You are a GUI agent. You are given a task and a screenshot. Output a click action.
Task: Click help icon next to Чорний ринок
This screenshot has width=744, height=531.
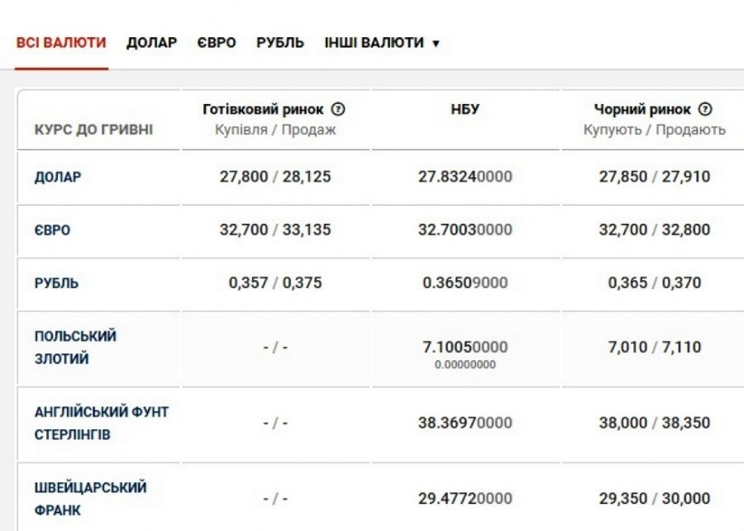point(705,109)
